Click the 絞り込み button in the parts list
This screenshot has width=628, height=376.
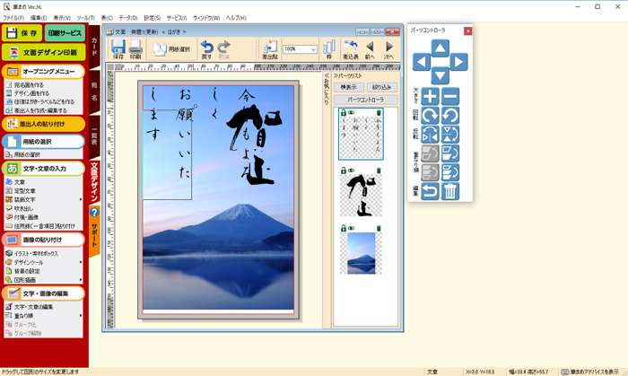point(380,87)
